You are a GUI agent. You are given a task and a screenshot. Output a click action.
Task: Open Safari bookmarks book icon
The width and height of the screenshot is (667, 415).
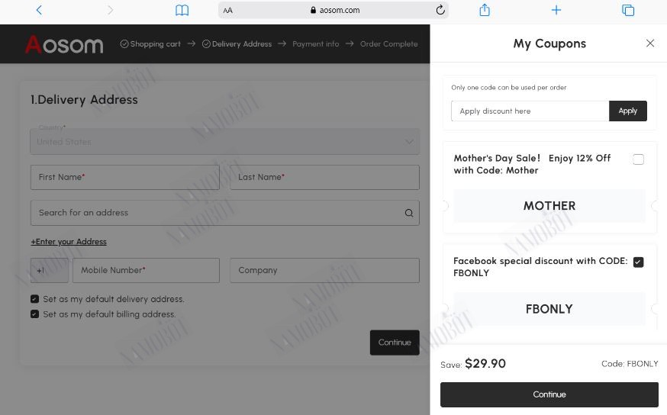point(182,10)
